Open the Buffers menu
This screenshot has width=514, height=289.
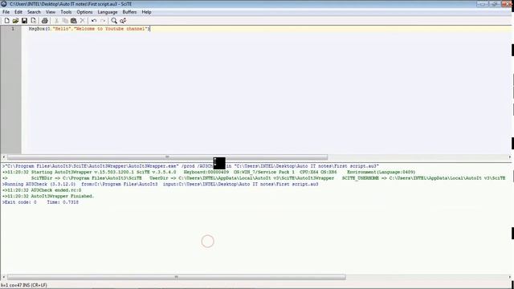tap(129, 12)
